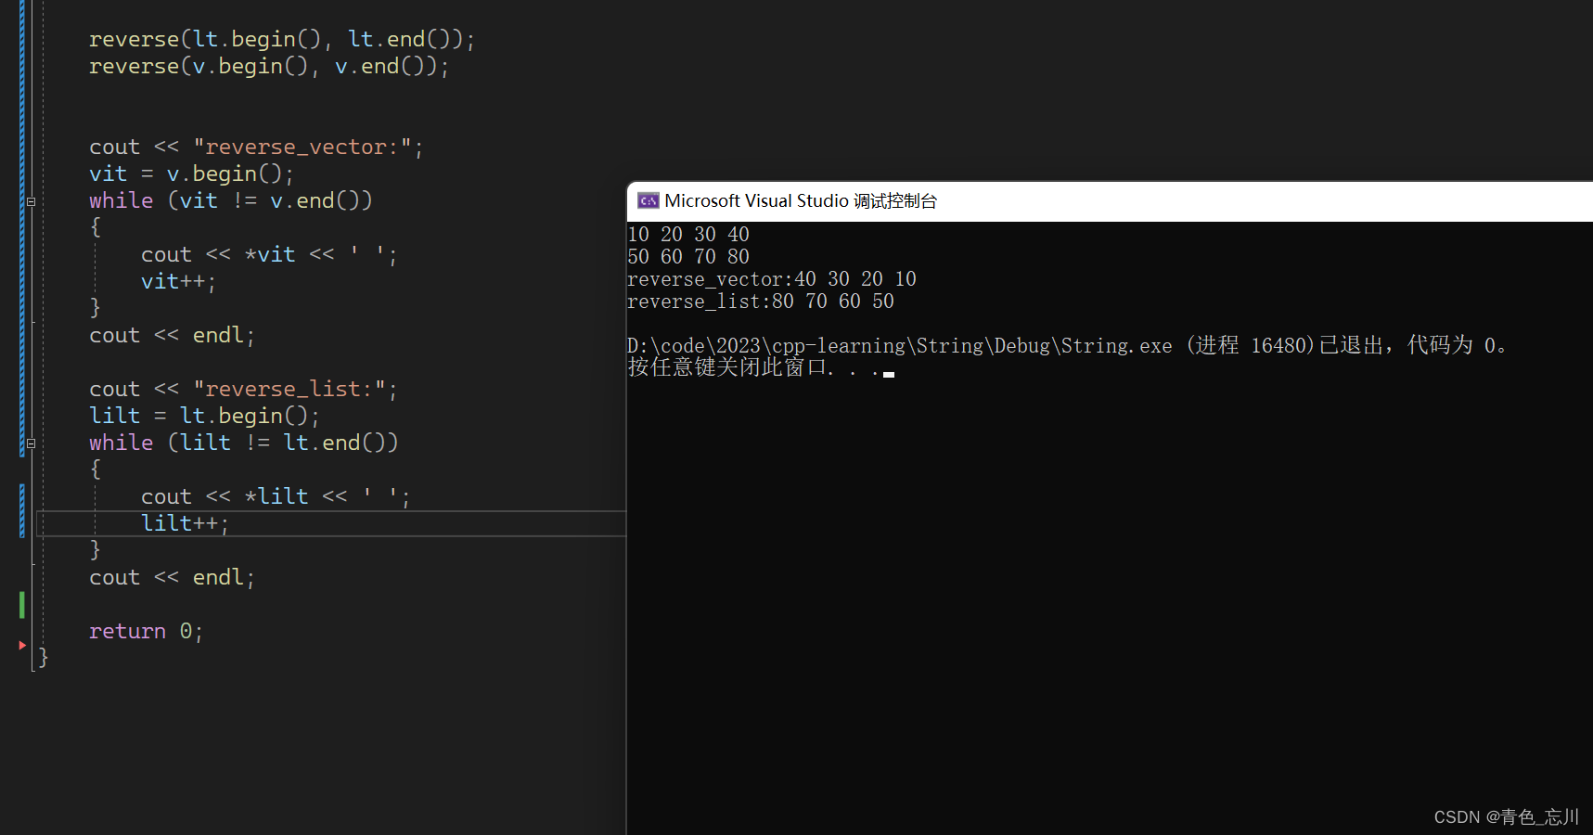Click console output '10 20 30 40'
The image size is (1593, 835).
(688, 234)
